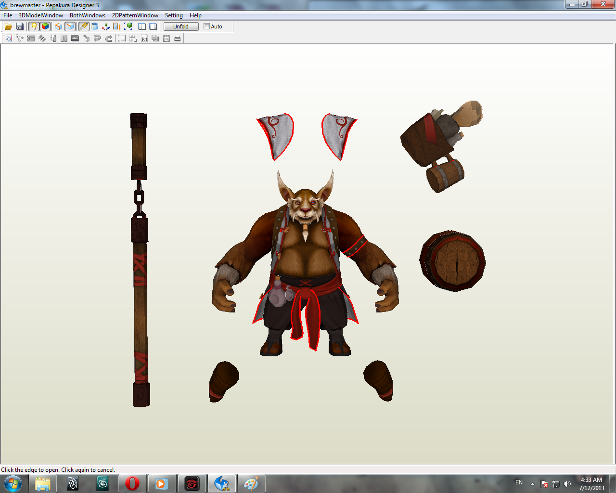Click the dashed square selection icon
The width and height of the screenshot is (616, 493).
click(122, 39)
